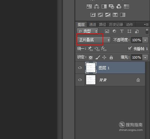
Task: Filter for smart objects
Action: (x=137, y=31)
